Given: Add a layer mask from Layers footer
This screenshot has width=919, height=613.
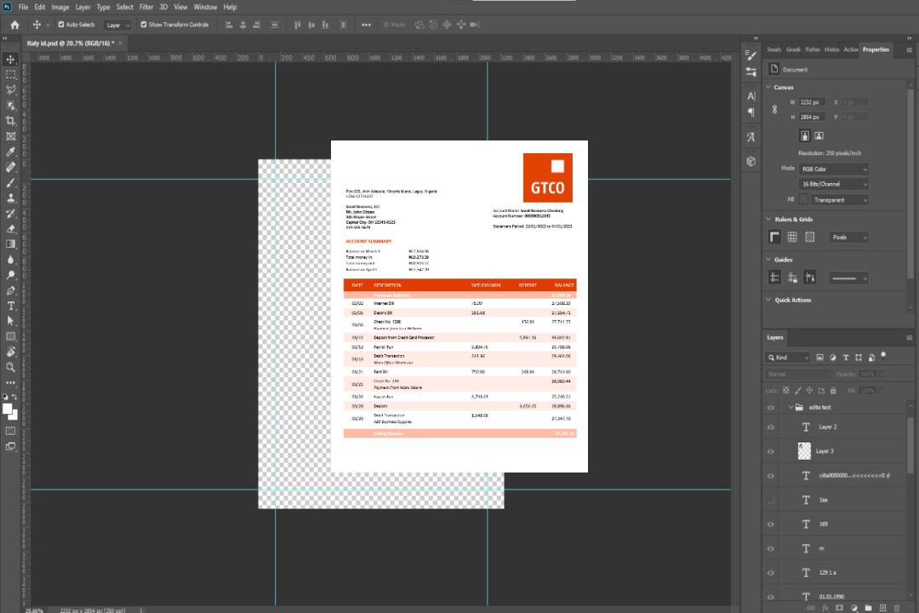Looking at the screenshot, I should point(839,608).
